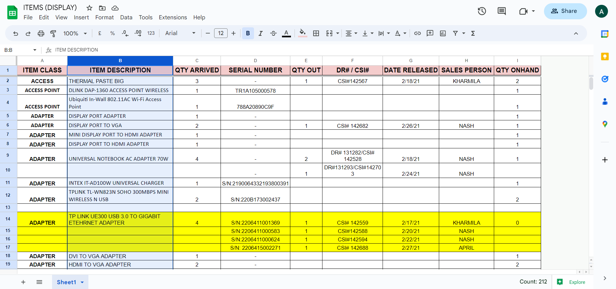The width and height of the screenshot is (616, 289).
Task: Open the Data menu
Action: 126,17
